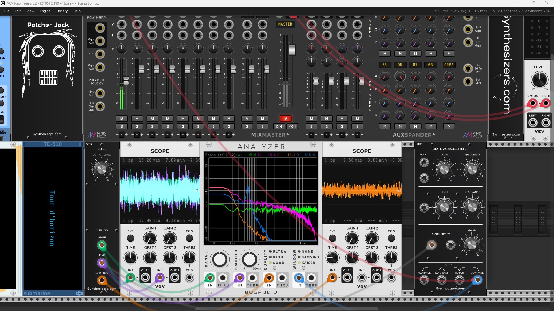Open the File menu
554x311 pixels.
[x=6, y=11]
